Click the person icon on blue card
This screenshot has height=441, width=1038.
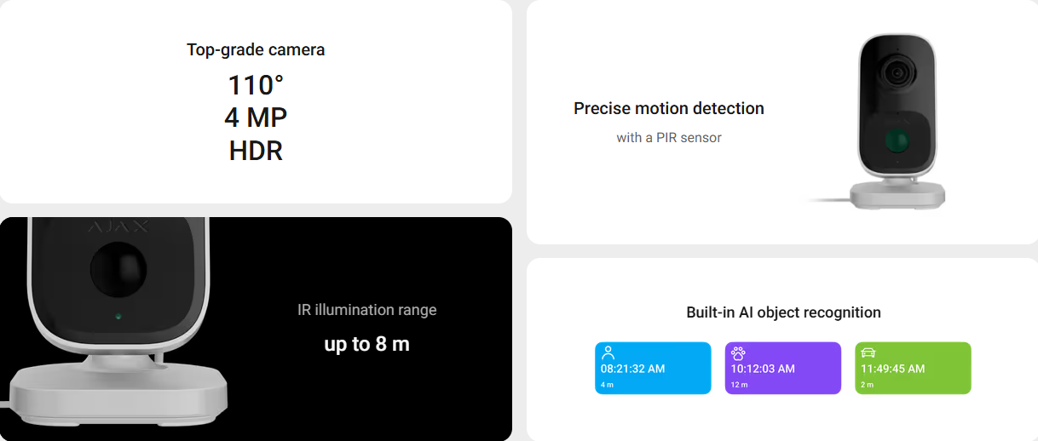point(608,352)
